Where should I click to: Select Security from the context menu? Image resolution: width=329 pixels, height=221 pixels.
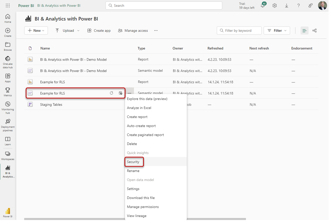pyautogui.click(x=133, y=162)
